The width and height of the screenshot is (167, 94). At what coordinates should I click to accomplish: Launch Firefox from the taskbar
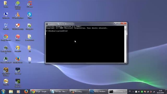coord(26,92)
